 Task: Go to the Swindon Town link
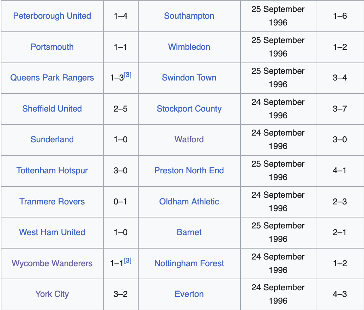coord(189,78)
